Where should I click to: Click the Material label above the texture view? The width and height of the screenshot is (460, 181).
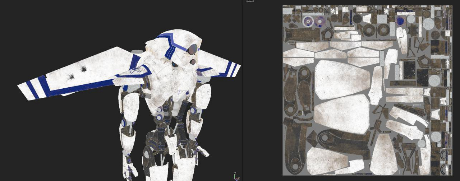250,1
